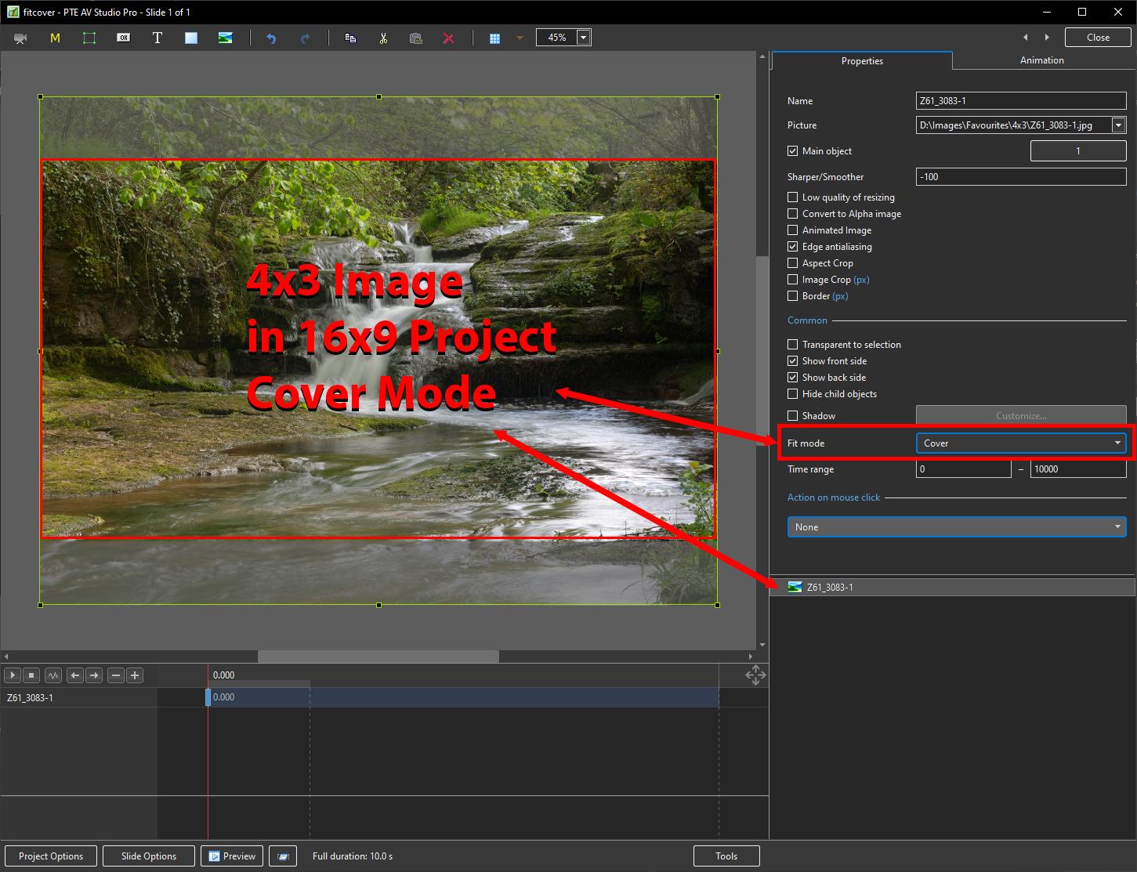Open the Fit mode Cover dropdown
The height and width of the screenshot is (872, 1137).
(1020, 443)
